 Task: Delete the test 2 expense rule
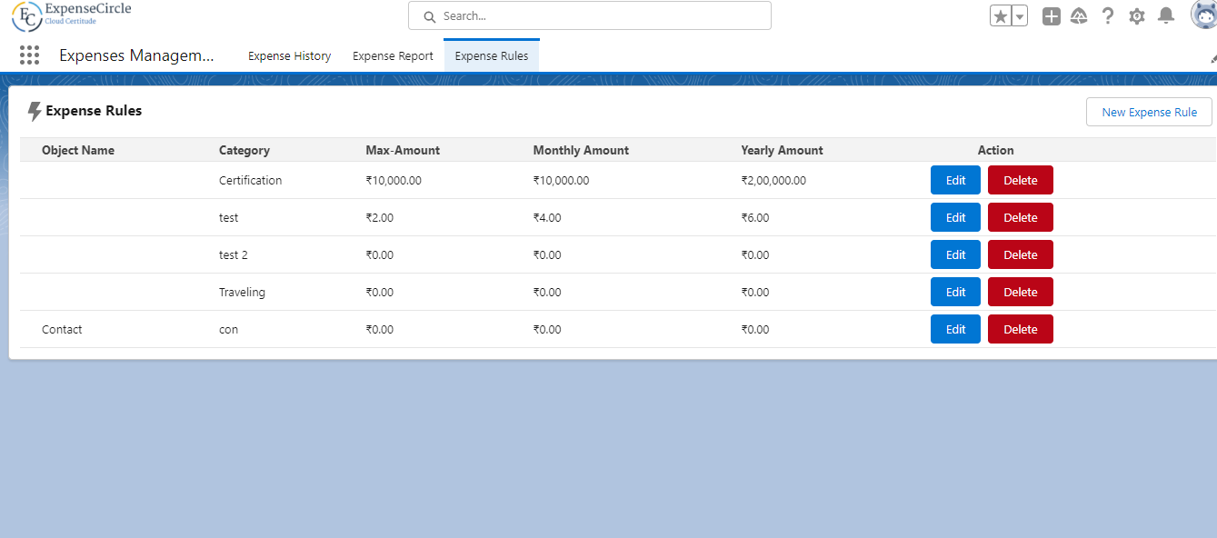[1020, 254]
